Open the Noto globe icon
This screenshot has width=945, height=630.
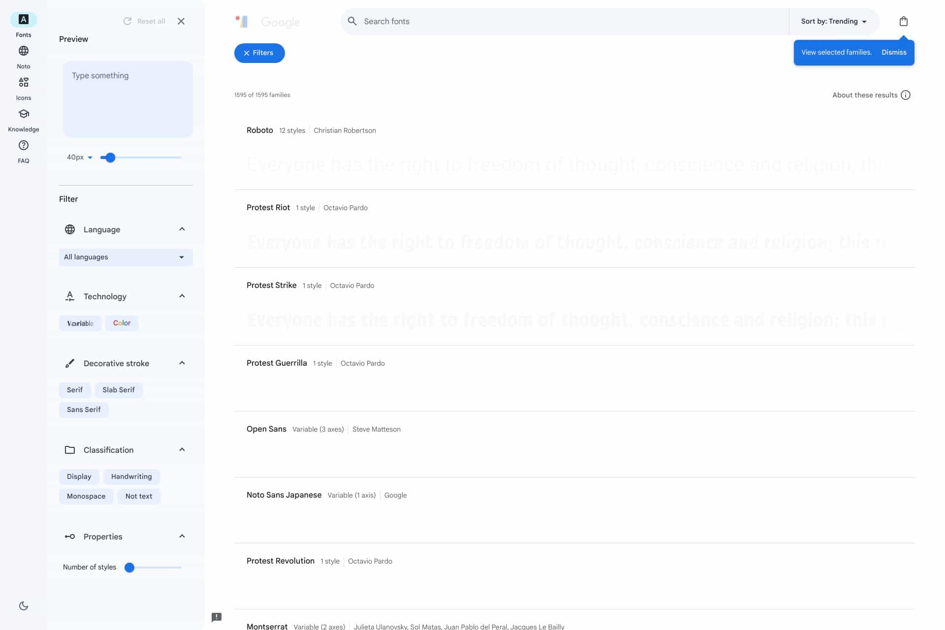click(x=23, y=51)
